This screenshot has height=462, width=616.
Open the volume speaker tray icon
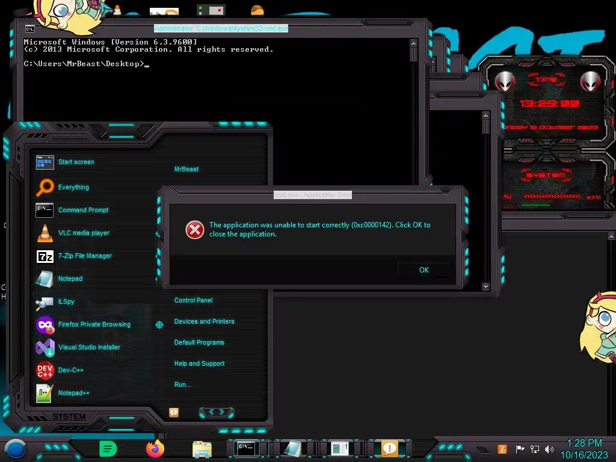click(x=549, y=449)
